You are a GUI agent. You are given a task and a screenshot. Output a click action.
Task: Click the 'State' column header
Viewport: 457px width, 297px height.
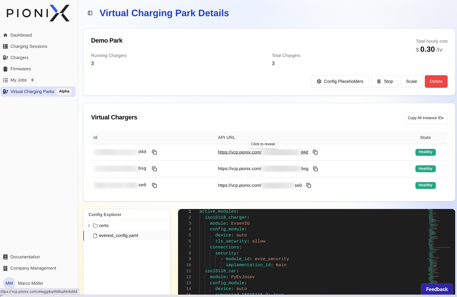425,138
